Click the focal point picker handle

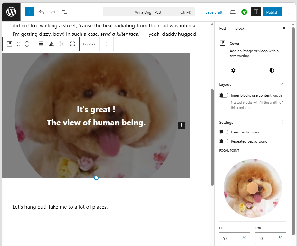point(253,188)
